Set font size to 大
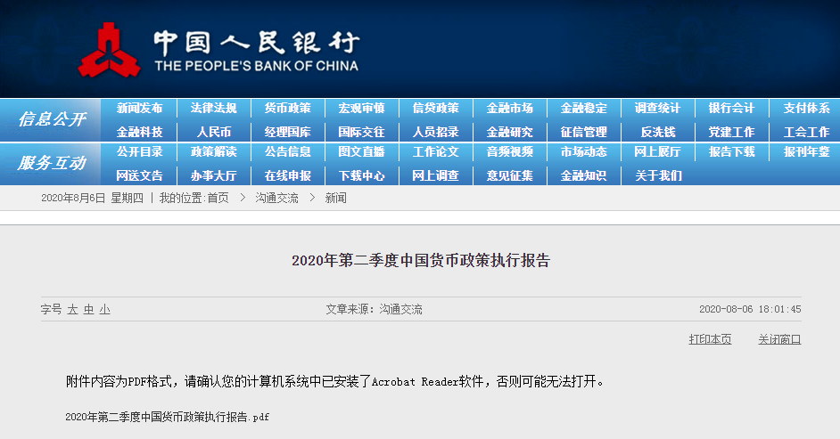Viewport: 840px width, 439px height. click(x=72, y=310)
